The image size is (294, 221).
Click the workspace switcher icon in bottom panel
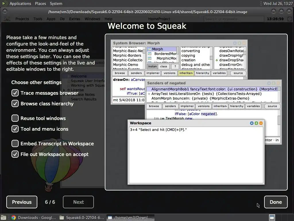272,218
